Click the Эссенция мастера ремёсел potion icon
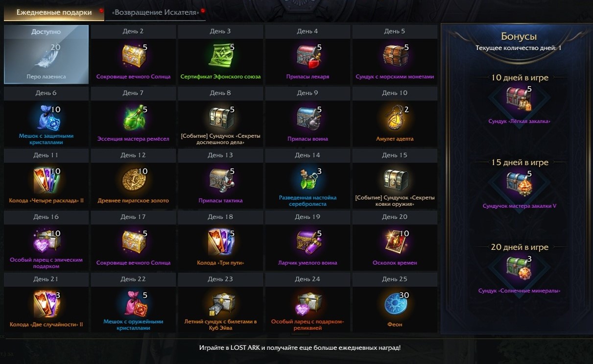Viewport: 593px width, 364px height. point(133,118)
